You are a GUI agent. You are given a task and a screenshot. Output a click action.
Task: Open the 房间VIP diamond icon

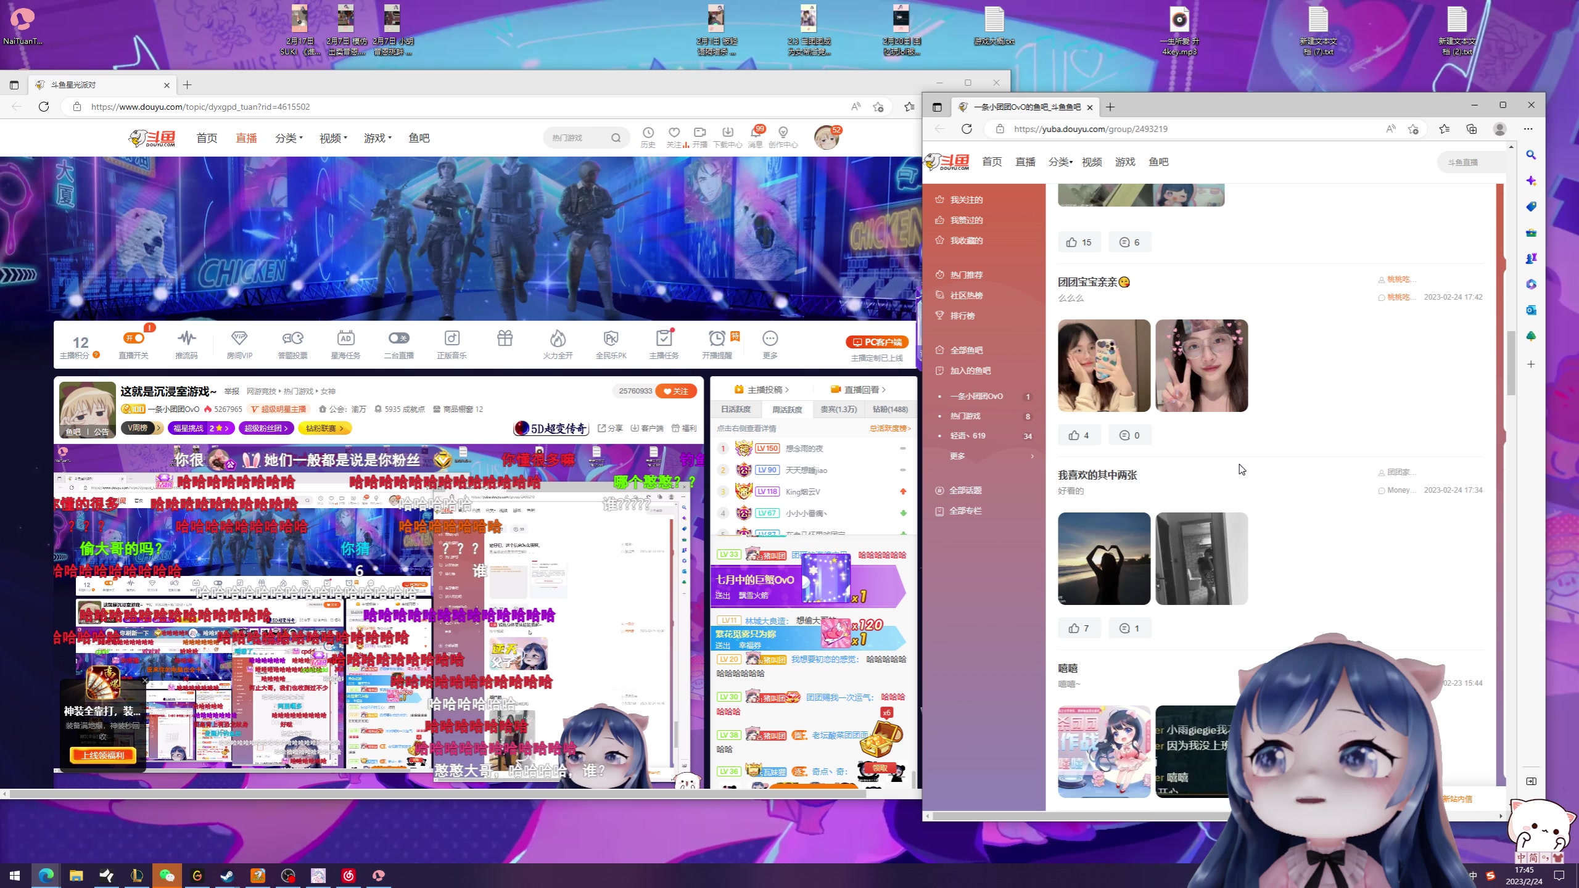point(239,338)
